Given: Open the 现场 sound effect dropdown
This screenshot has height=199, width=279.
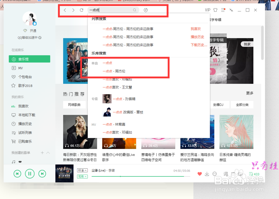Looking at the screenshot, I should click(x=82, y=177).
